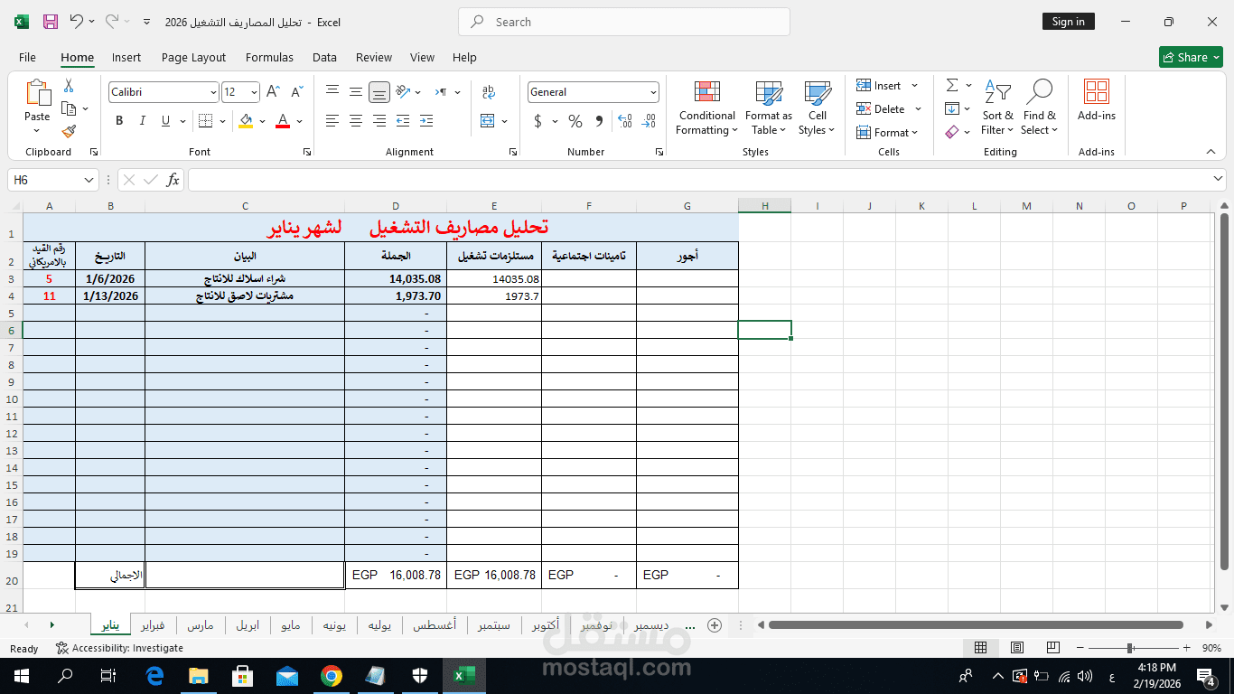The image size is (1234, 694).
Task: Decrease font size with the smaller A icon
Action: (295, 92)
